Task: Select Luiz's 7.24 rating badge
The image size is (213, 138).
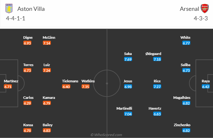Action: point(46,70)
